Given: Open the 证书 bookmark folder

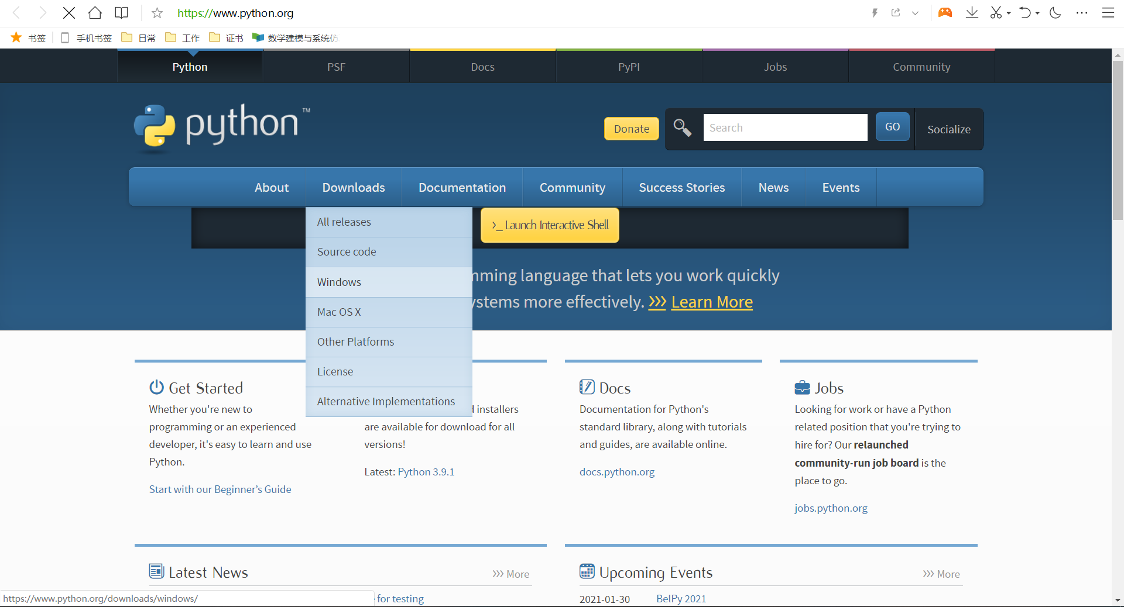Looking at the screenshot, I should [x=227, y=38].
